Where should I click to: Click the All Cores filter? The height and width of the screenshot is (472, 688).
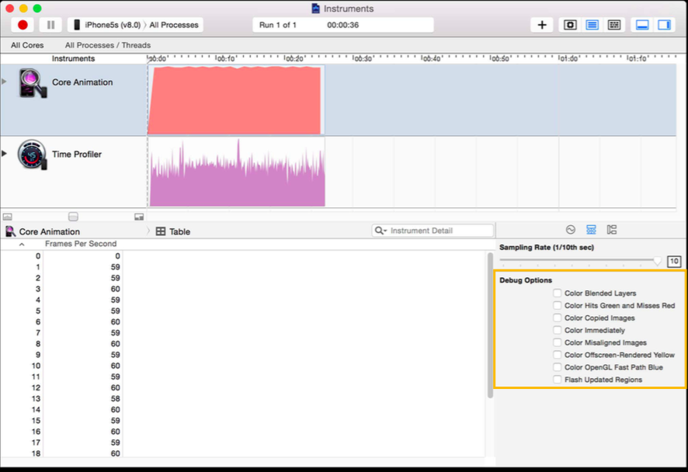point(27,45)
